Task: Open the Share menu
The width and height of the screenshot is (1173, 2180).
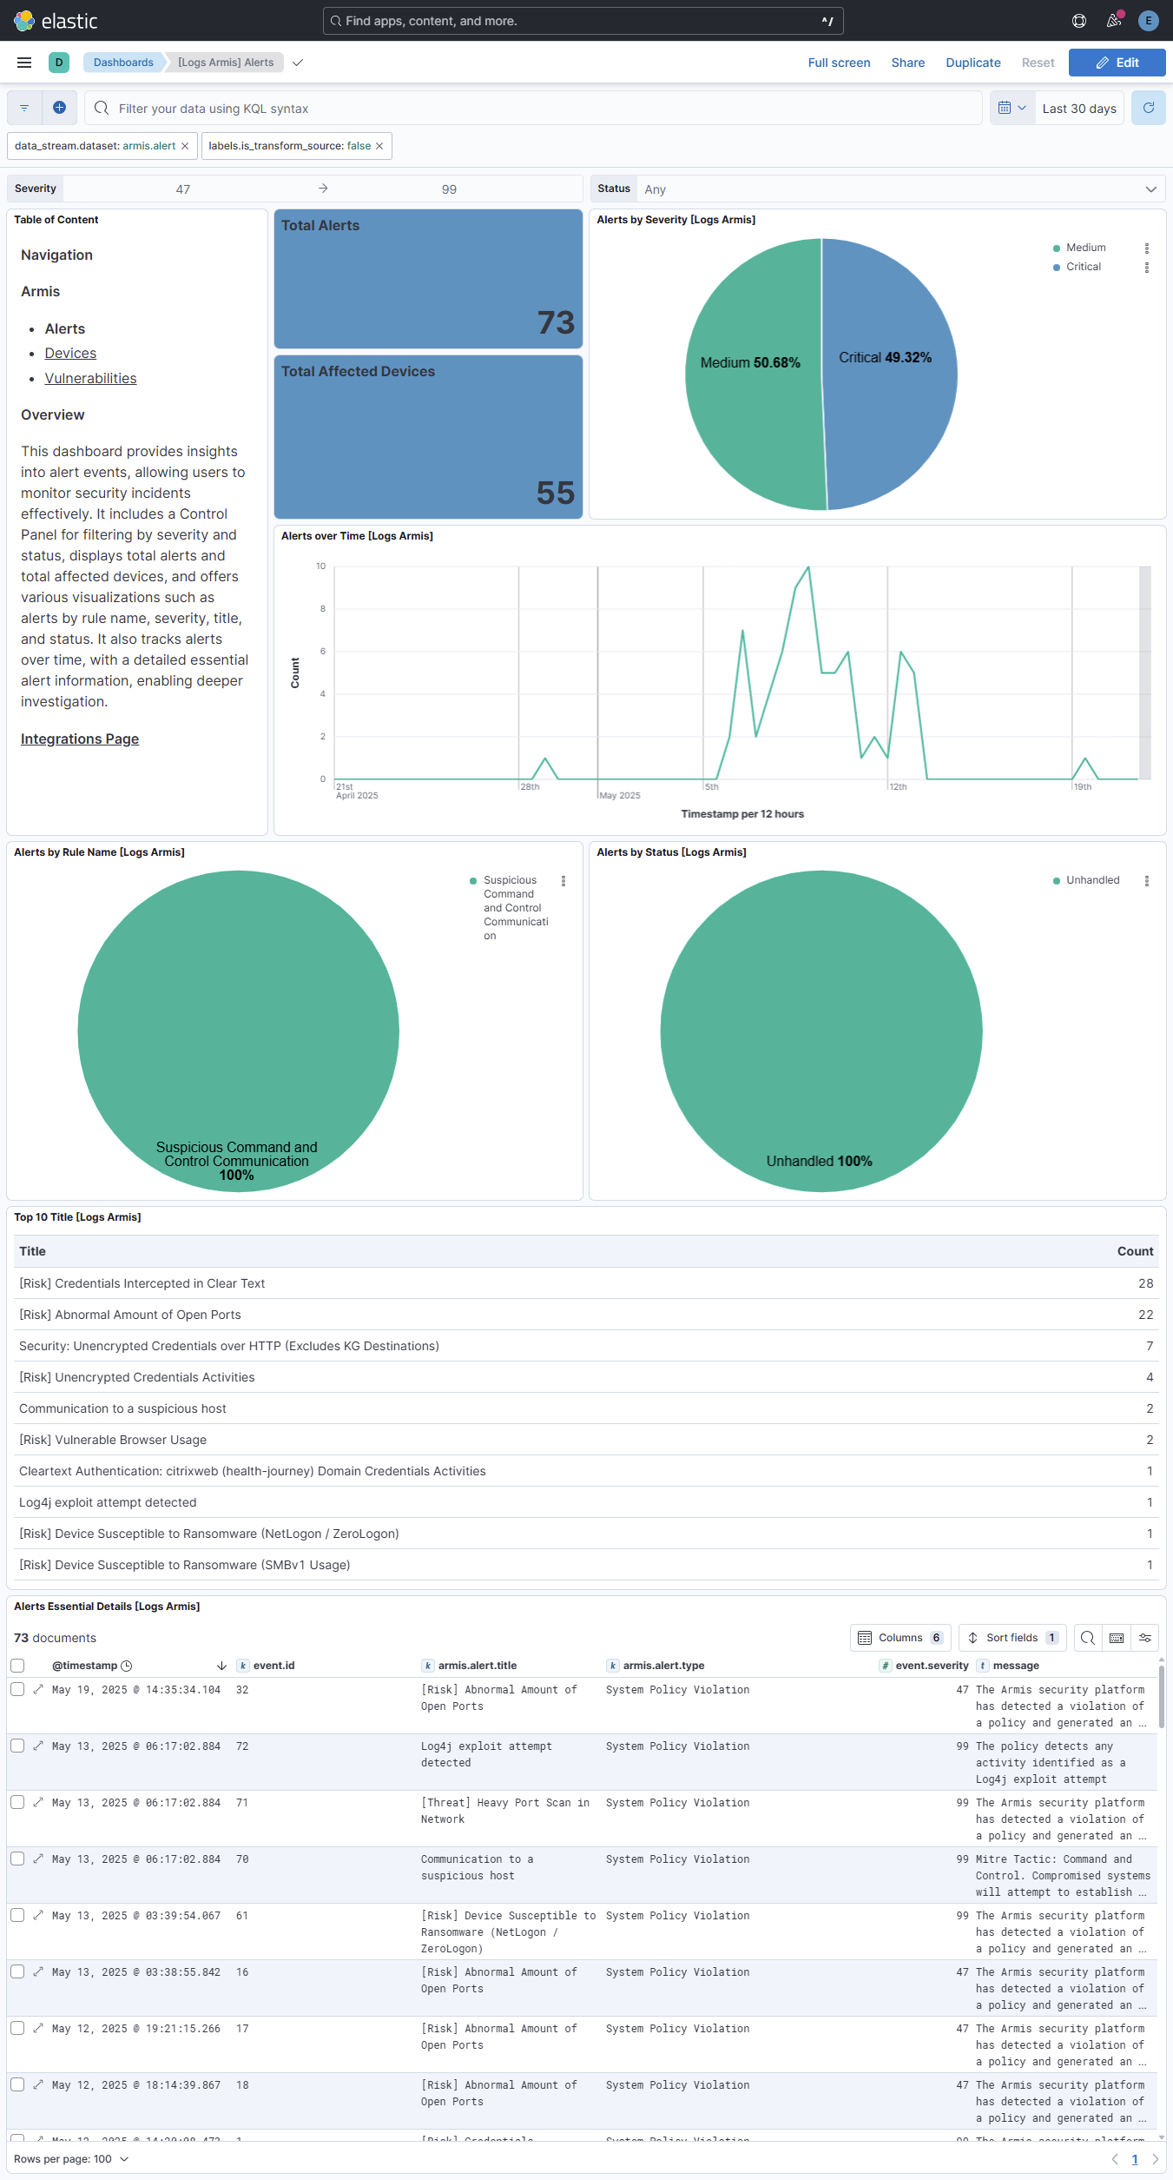Action: (907, 63)
